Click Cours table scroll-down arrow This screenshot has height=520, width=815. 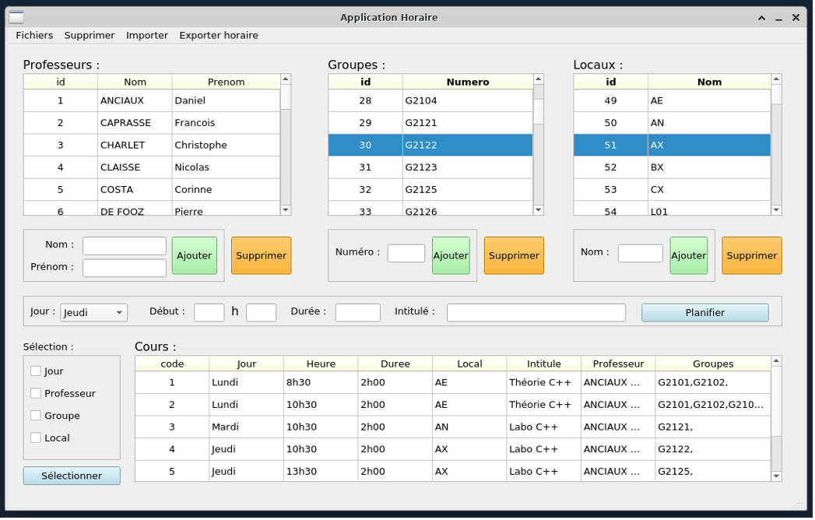tap(777, 476)
